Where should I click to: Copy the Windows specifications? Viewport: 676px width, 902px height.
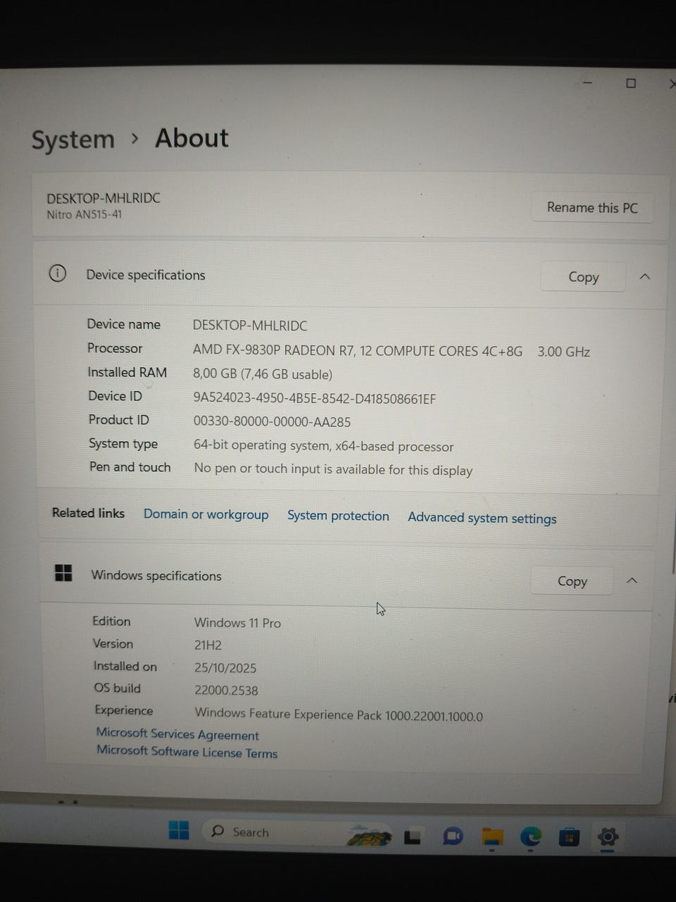tap(572, 581)
